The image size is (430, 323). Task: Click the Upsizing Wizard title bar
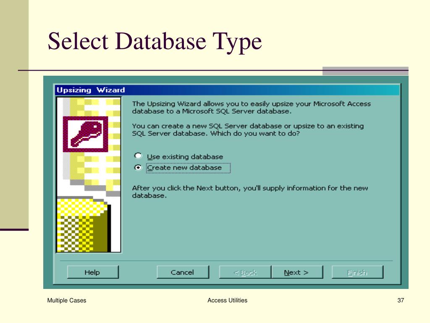(x=227, y=90)
